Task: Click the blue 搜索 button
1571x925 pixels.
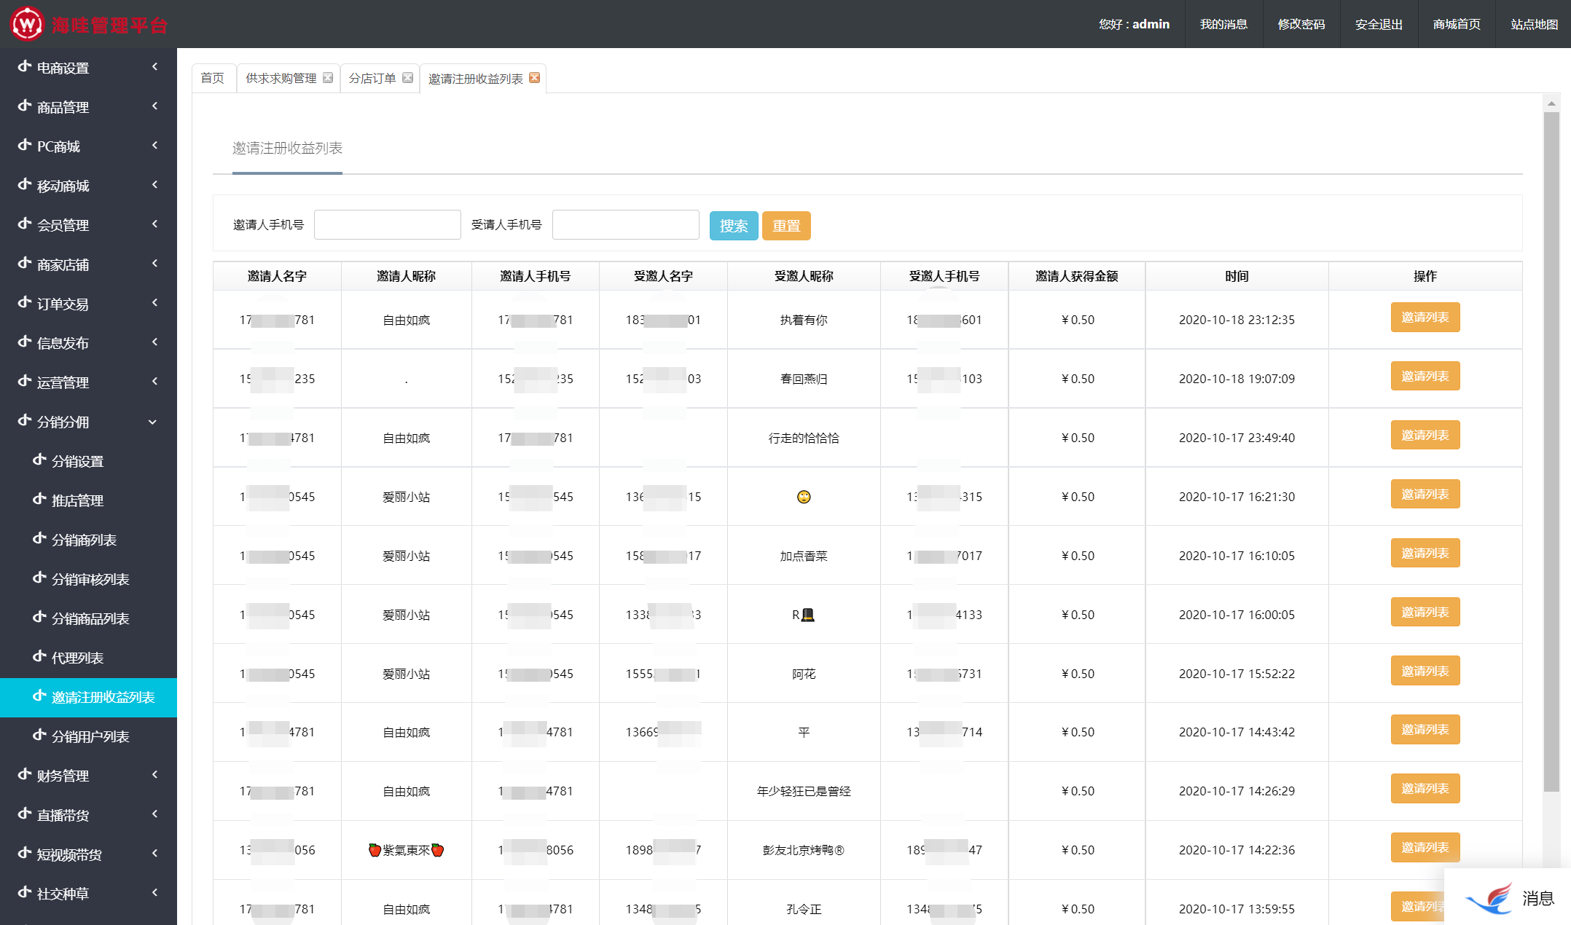Action: 734,226
